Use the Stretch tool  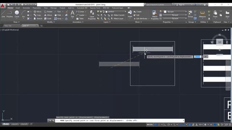[38, 19]
